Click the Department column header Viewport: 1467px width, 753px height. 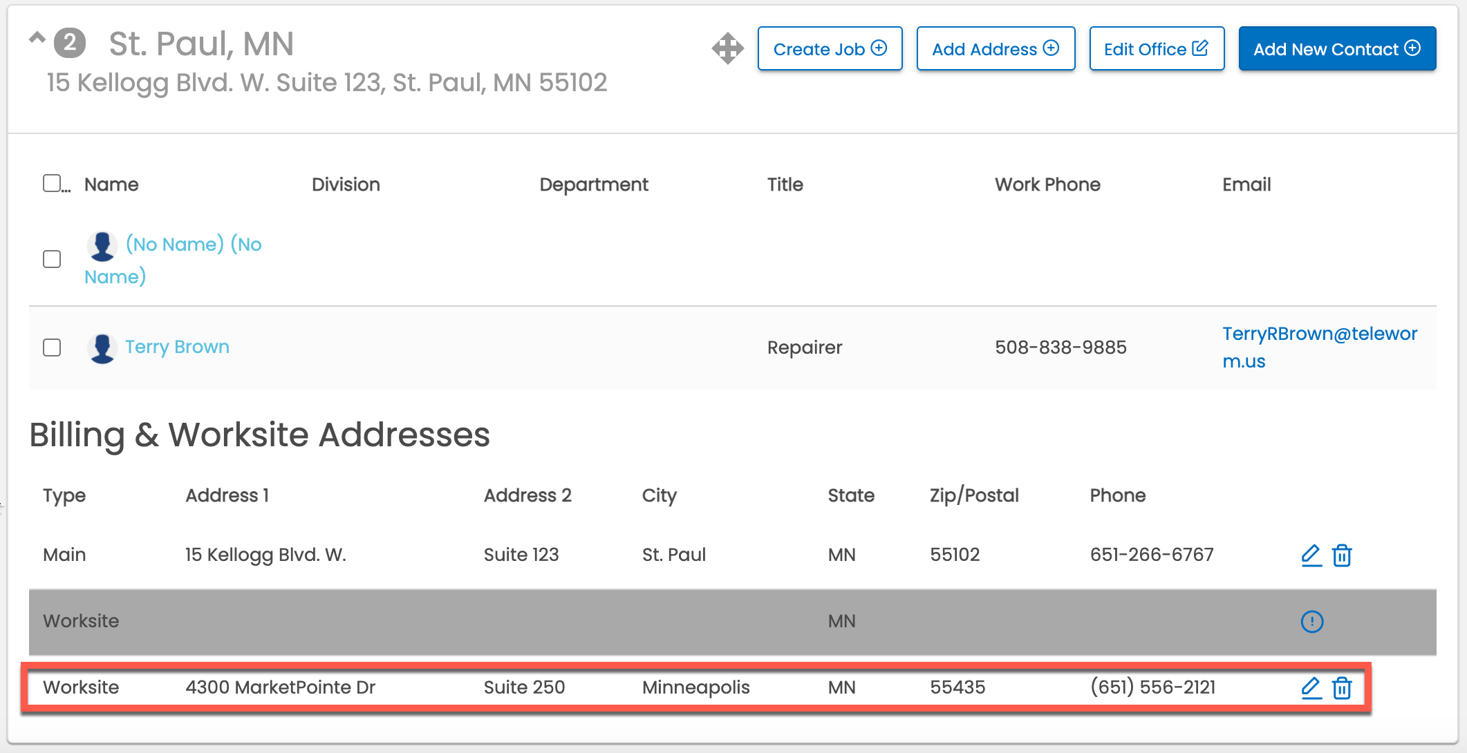click(x=594, y=184)
